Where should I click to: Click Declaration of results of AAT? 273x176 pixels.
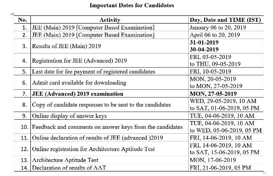[x=69, y=168]
